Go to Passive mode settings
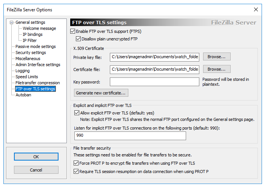265x187 pixels. 35,46
